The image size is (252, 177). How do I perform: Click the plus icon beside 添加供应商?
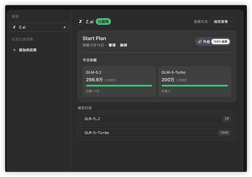click(14, 50)
